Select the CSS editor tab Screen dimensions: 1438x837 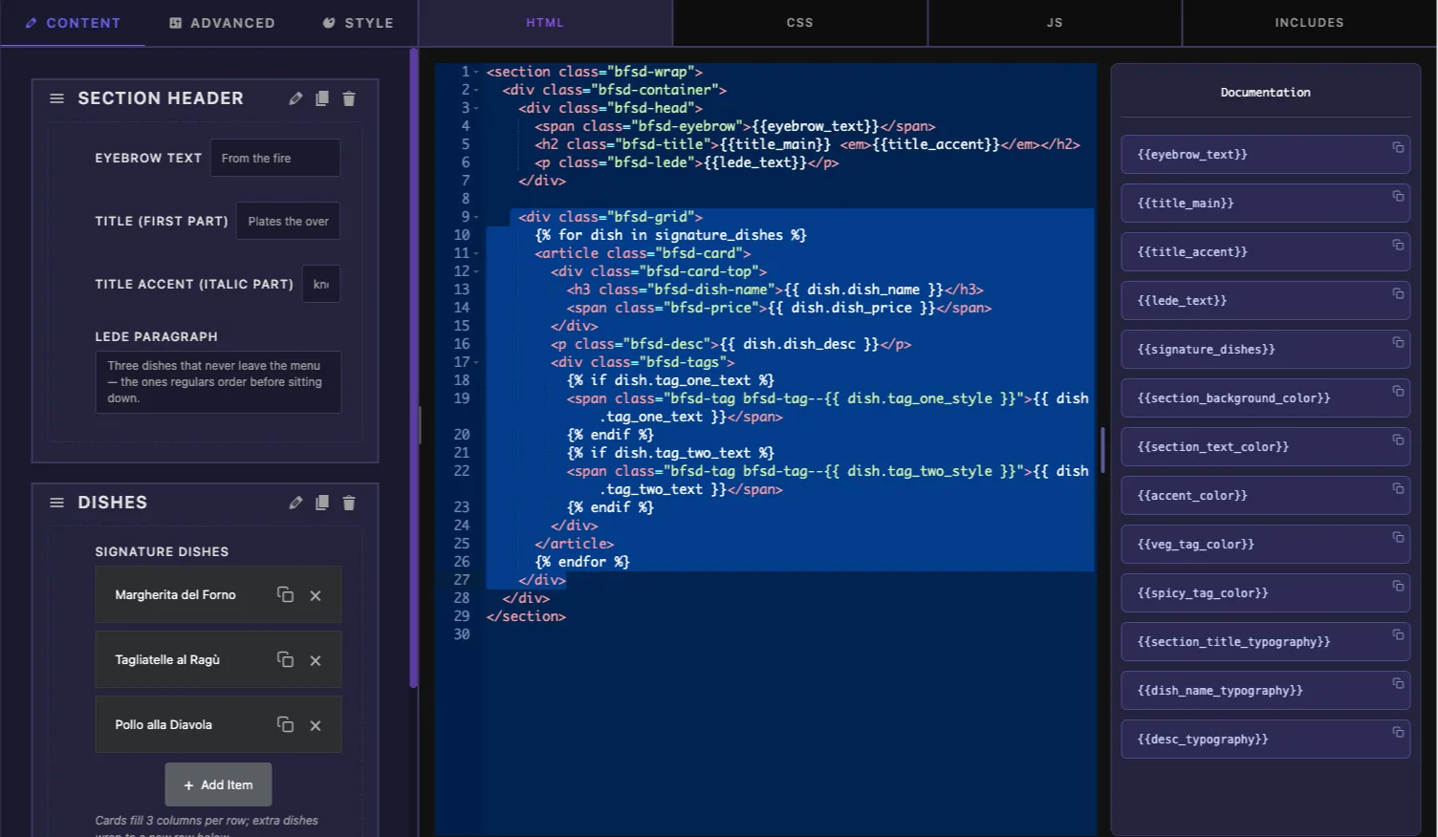pos(800,23)
